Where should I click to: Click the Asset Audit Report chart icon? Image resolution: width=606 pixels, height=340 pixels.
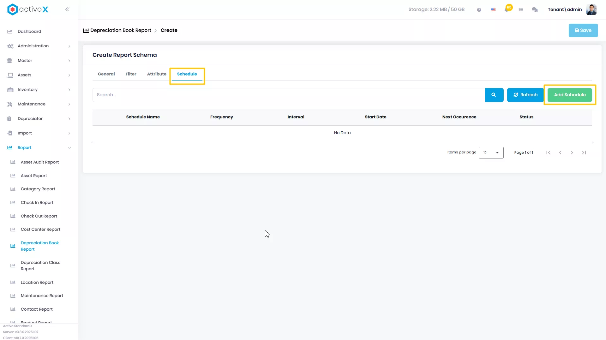(13, 162)
